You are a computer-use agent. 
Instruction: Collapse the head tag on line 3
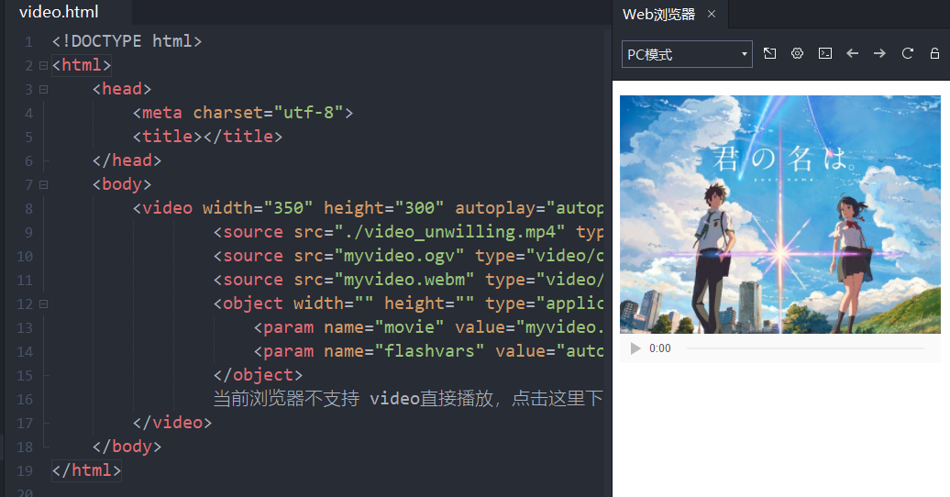[44, 89]
